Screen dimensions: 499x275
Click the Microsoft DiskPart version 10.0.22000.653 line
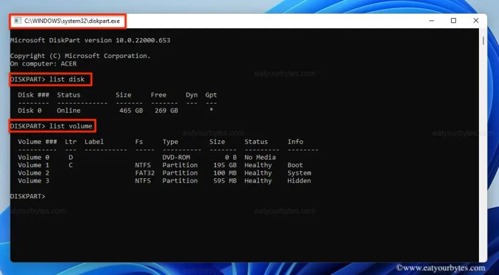90,41
